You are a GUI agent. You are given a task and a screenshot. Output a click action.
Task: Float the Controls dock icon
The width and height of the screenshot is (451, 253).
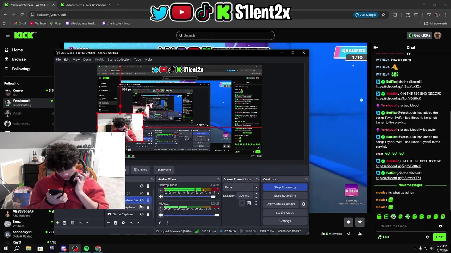pyautogui.click(x=306, y=179)
